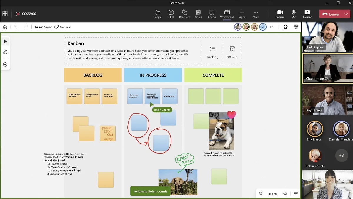Click the Robin Counts cursor label
Image resolution: width=353 pixels, height=199 pixels.
pos(162,110)
